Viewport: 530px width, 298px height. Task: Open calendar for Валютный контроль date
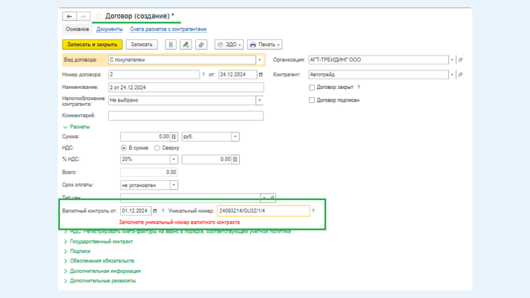click(155, 211)
